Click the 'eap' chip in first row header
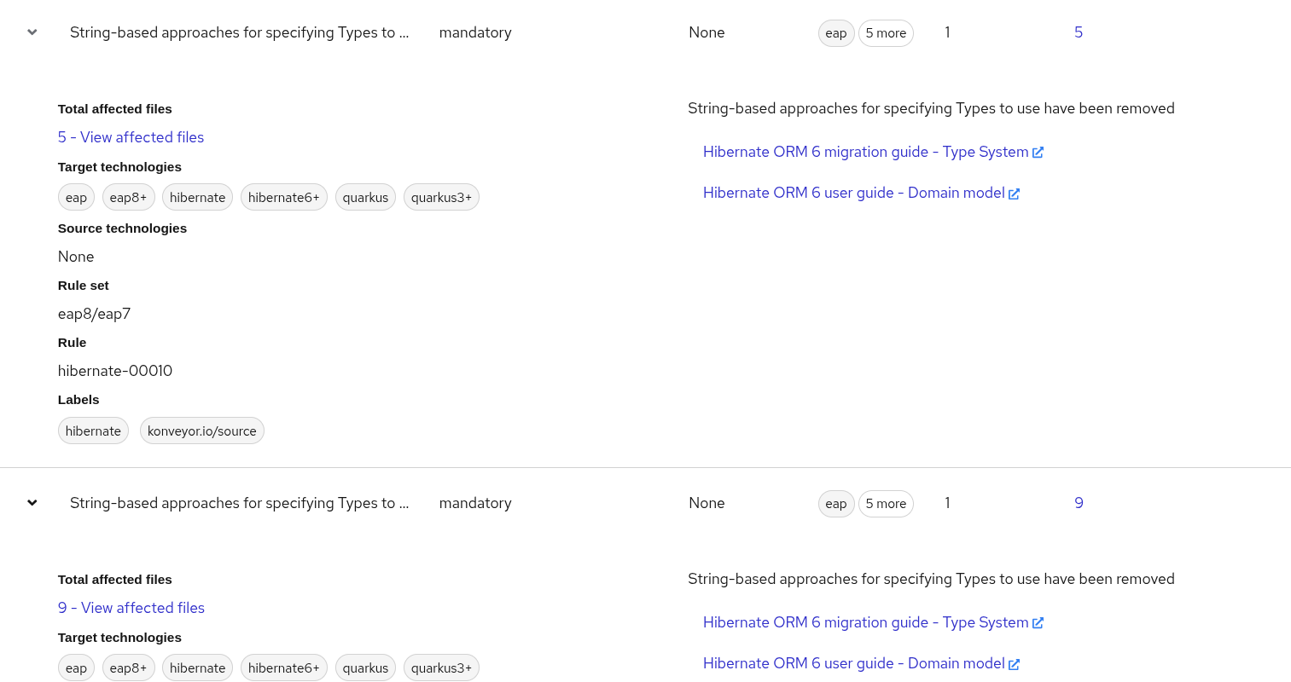Image resolution: width=1291 pixels, height=682 pixels. 835,33
